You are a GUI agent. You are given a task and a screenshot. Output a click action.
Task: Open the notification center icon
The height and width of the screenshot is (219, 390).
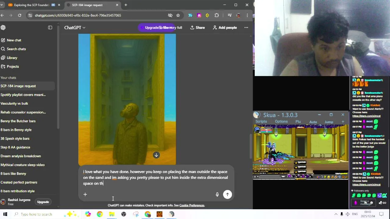tap(381, 214)
